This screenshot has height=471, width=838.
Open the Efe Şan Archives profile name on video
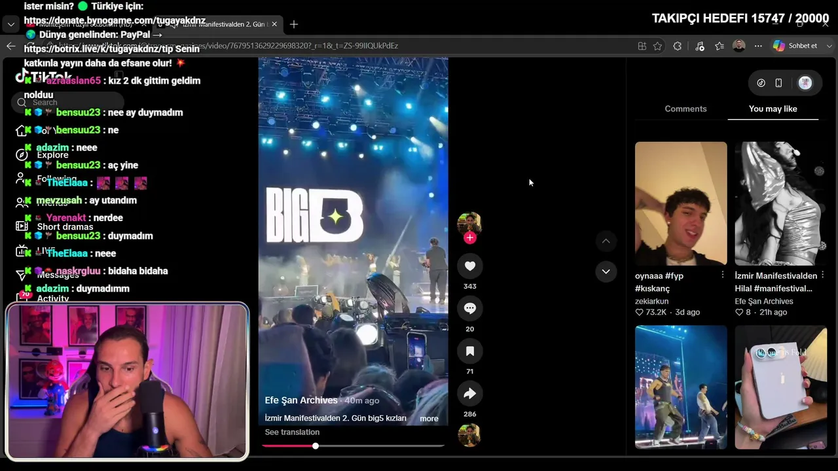301,400
